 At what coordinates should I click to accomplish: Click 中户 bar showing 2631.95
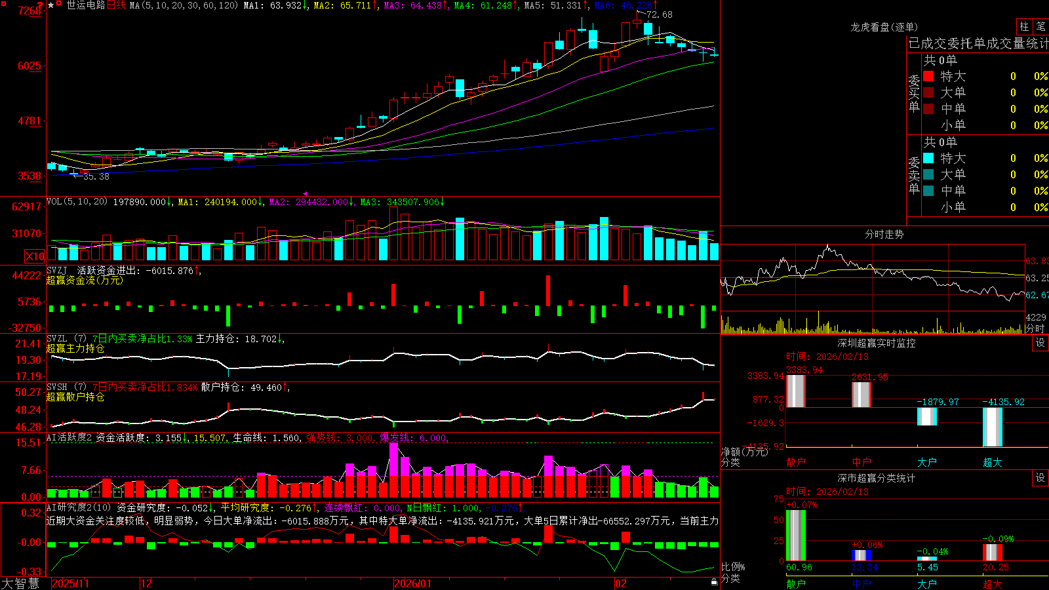tap(861, 395)
